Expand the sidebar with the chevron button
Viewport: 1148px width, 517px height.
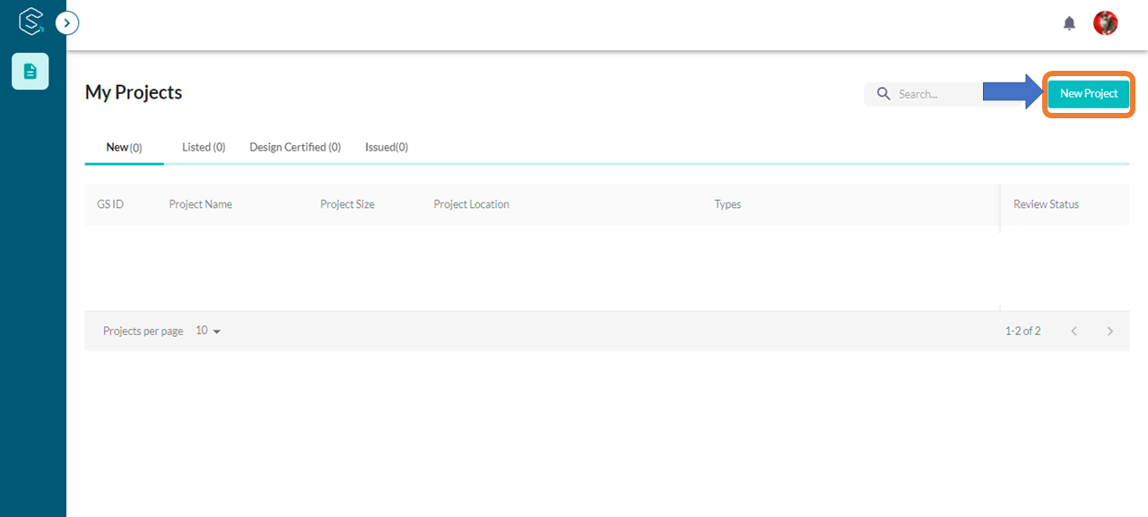coord(67,22)
